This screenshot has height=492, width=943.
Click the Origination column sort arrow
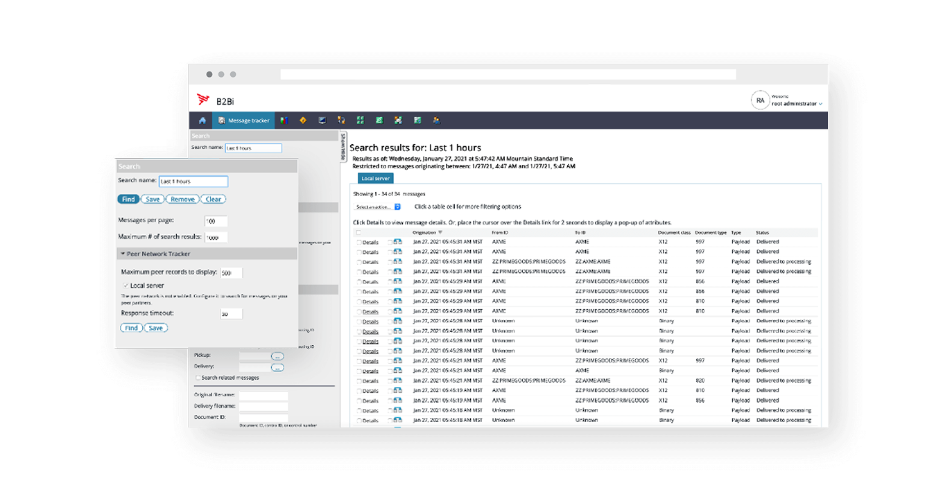[x=440, y=233]
